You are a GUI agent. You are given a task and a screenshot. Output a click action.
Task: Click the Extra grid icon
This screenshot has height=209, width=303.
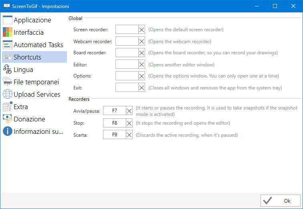pos(8,106)
